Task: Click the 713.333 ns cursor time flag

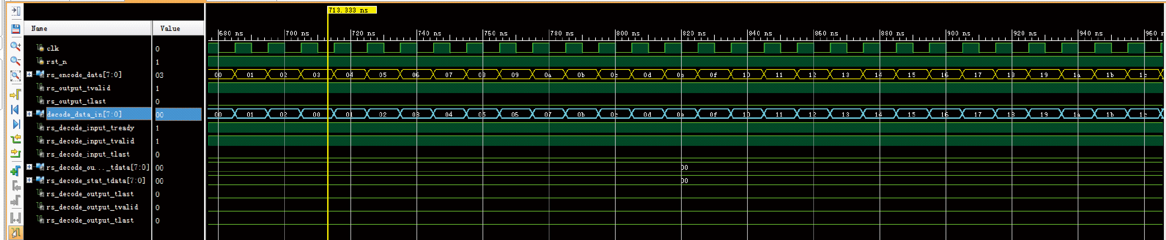Action: coord(352,10)
